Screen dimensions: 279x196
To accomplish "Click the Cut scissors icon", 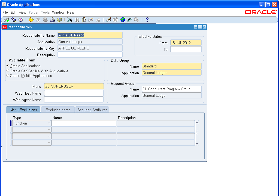I will [x=70, y=20].
